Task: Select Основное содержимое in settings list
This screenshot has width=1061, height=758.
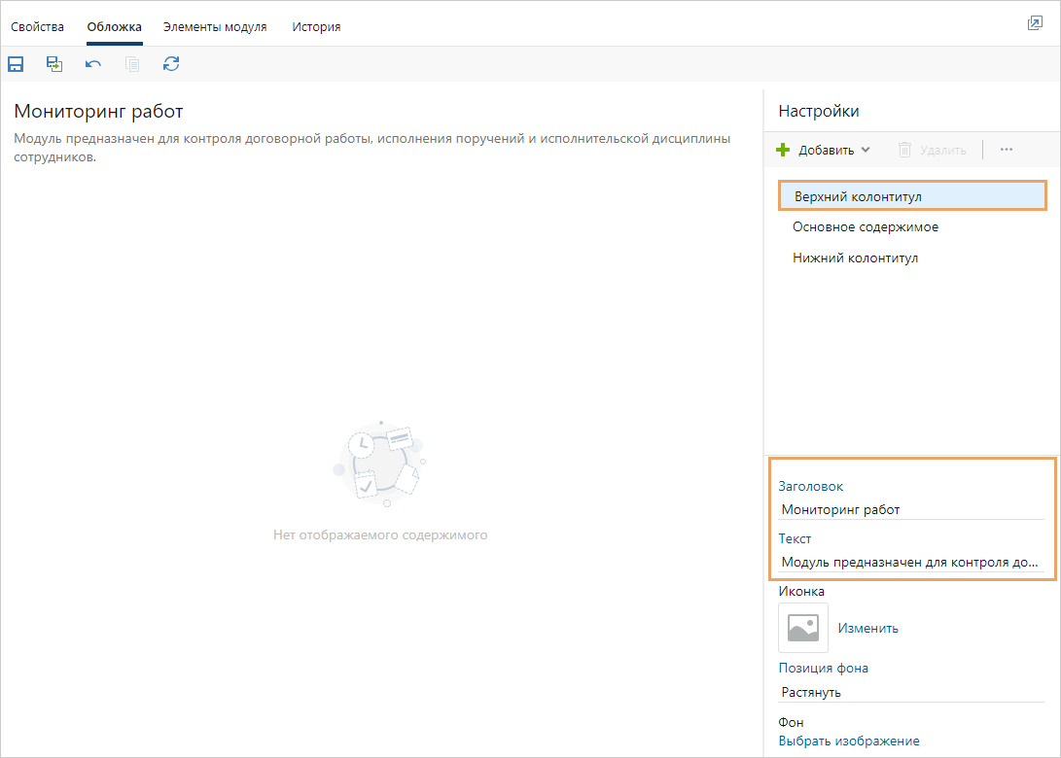Action: tap(866, 226)
